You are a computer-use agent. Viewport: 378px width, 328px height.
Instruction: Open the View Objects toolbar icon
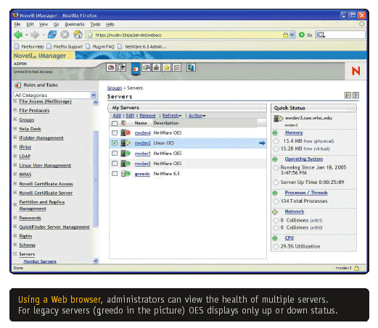click(147, 67)
